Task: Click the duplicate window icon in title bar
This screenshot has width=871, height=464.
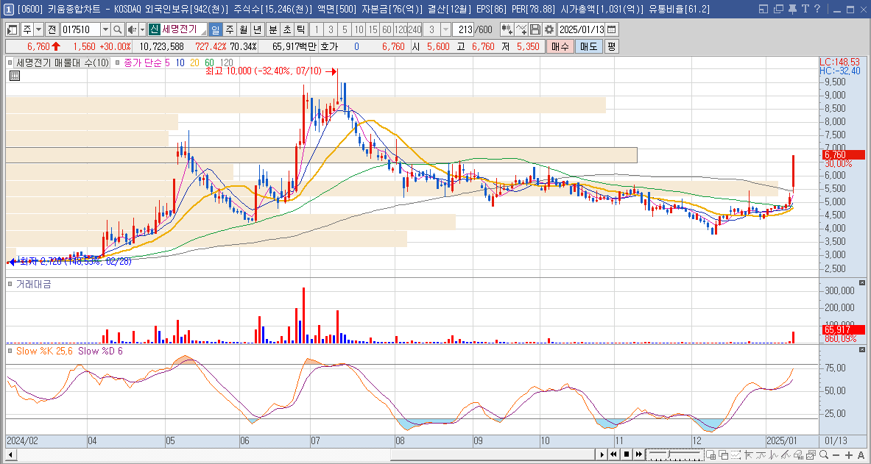Action: [778, 9]
